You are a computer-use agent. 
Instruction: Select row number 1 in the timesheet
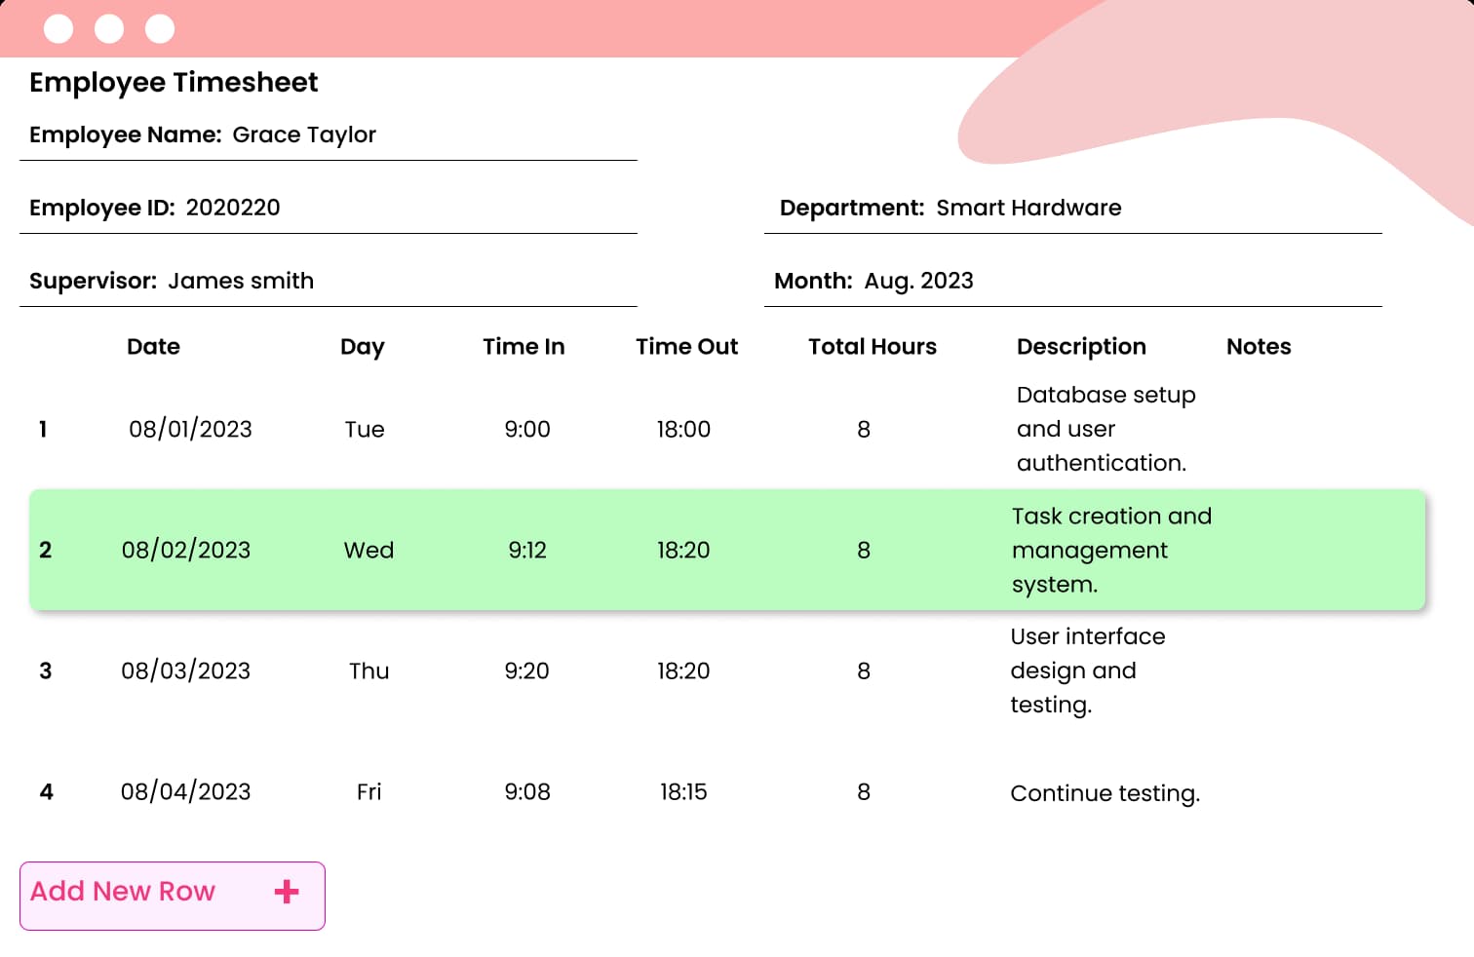pos(43,430)
